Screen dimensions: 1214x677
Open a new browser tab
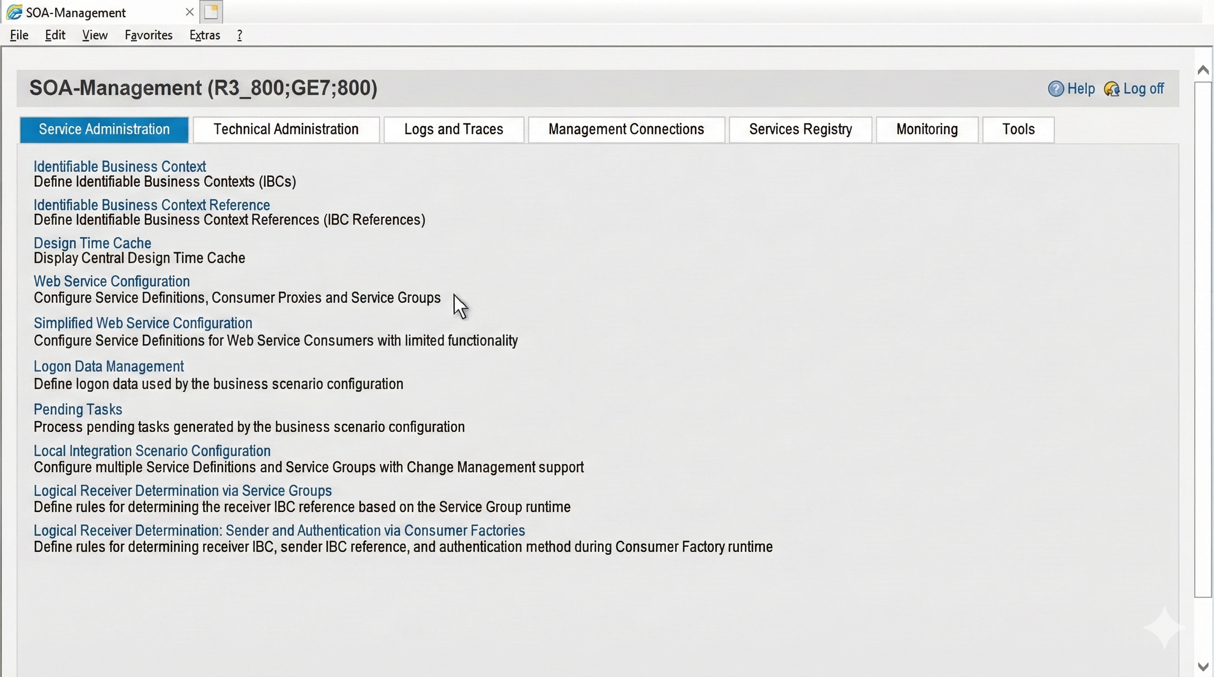coord(211,12)
